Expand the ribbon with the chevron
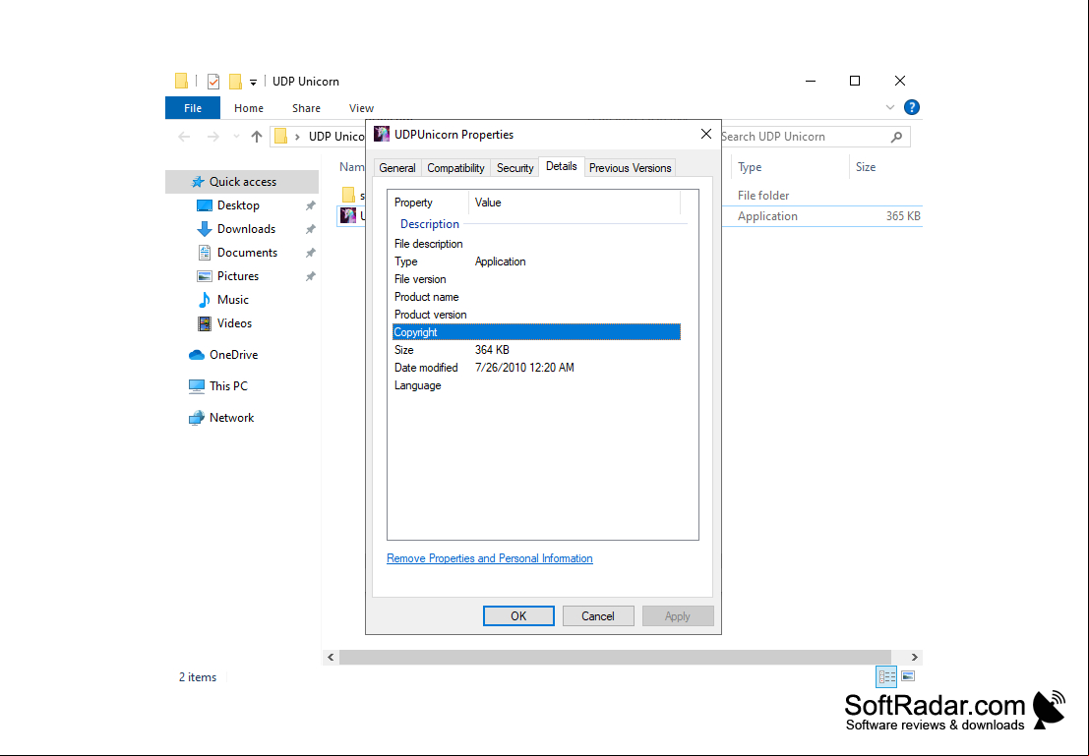Viewport: 1089px width, 756px height. (889, 107)
